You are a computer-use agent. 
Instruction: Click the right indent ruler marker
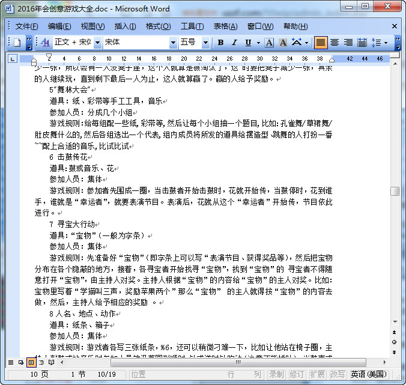click(332, 60)
